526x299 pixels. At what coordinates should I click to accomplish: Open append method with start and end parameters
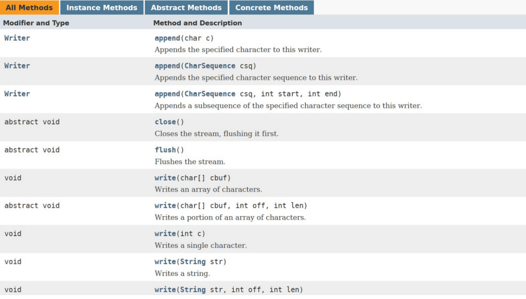tap(167, 94)
